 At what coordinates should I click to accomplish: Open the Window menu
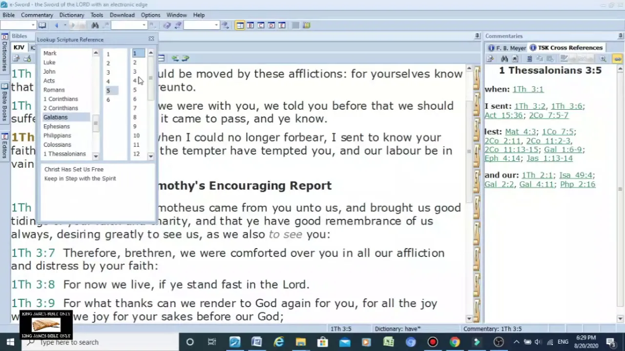[176, 15]
